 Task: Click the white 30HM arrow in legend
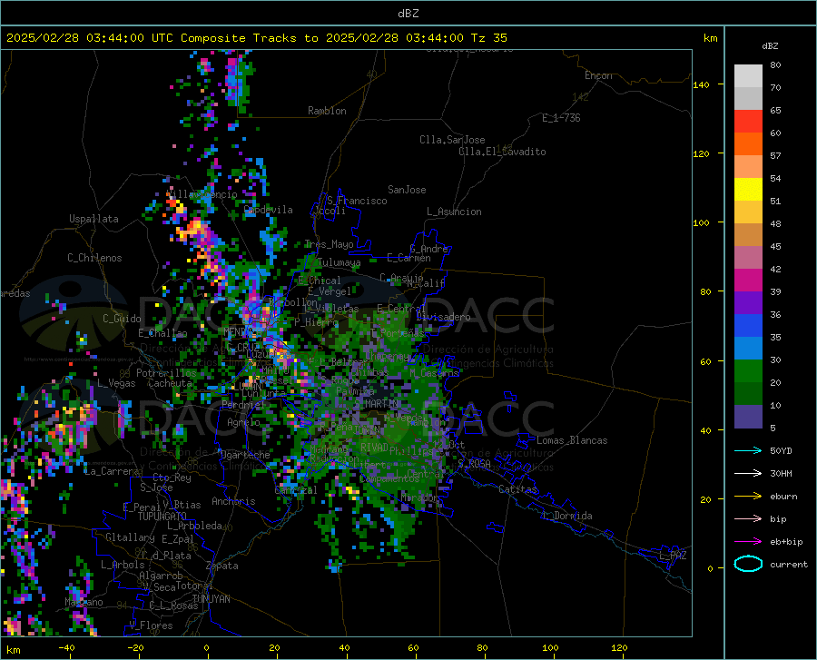pyautogui.click(x=748, y=474)
